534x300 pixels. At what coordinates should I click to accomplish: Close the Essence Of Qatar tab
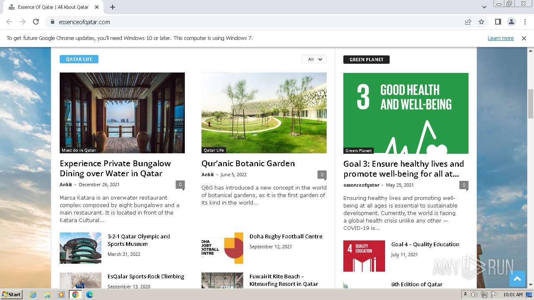coord(97,7)
